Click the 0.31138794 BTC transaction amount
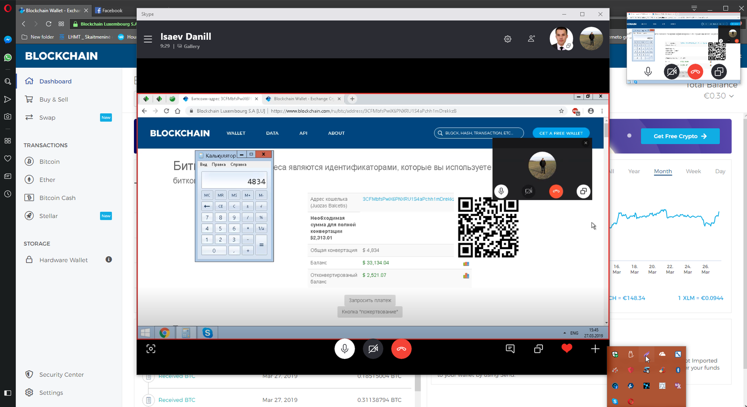The height and width of the screenshot is (407, 747). click(379, 400)
